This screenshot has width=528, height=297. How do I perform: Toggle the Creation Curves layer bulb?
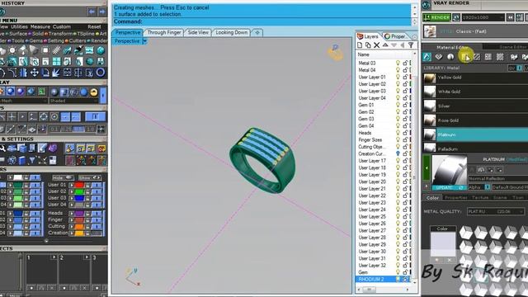398,154
